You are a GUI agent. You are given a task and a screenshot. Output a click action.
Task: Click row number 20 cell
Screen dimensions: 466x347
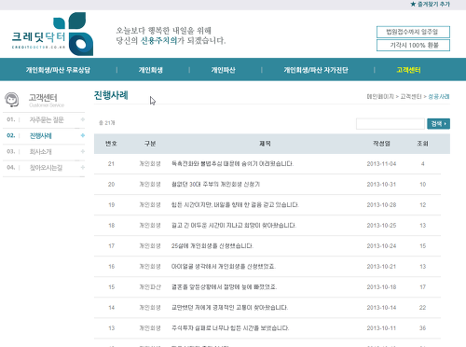(111, 185)
